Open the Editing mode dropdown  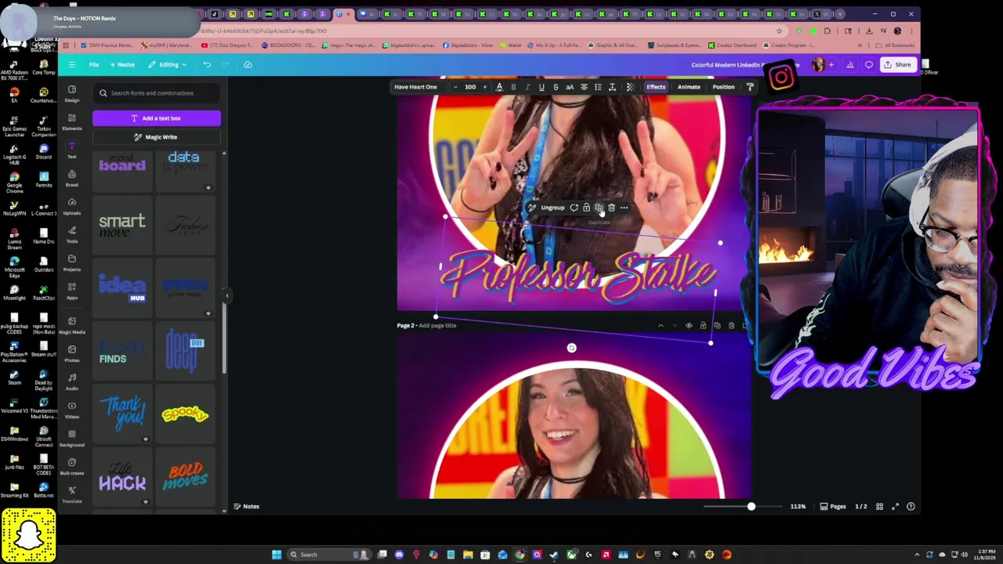(168, 64)
